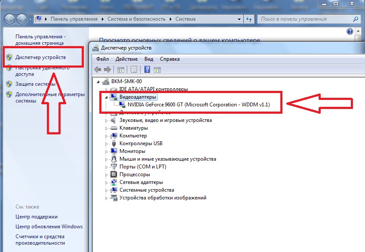The image size is (365, 252).
Task: Open Центр обновления Windows link
Action: click(49, 227)
